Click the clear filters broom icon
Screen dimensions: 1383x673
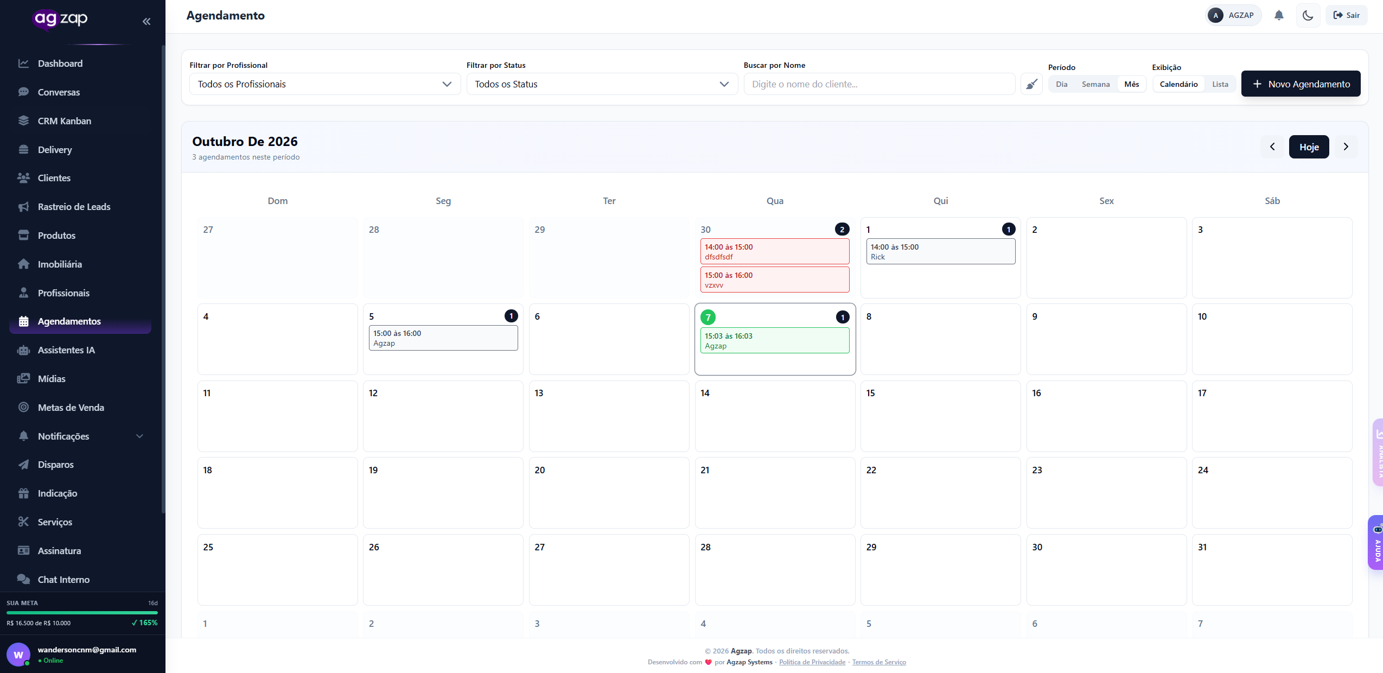click(1031, 84)
